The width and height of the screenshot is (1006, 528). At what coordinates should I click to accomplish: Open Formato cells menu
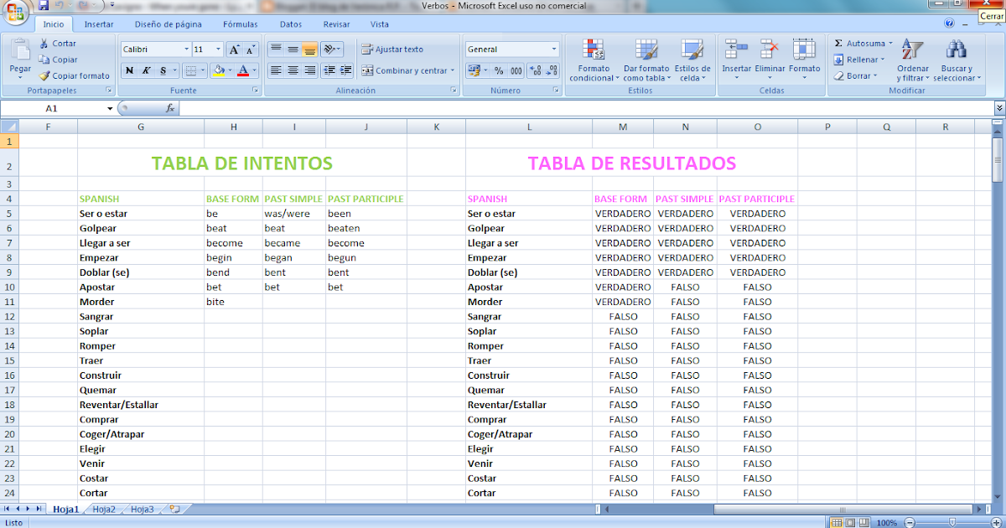804,60
